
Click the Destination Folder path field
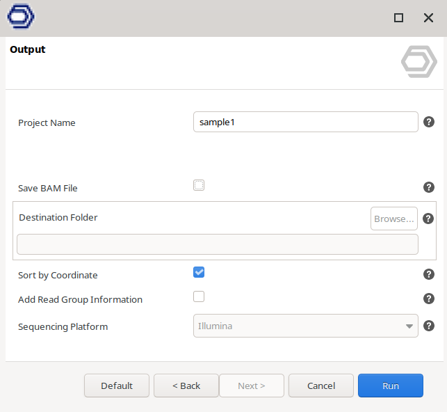click(x=218, y=244)
